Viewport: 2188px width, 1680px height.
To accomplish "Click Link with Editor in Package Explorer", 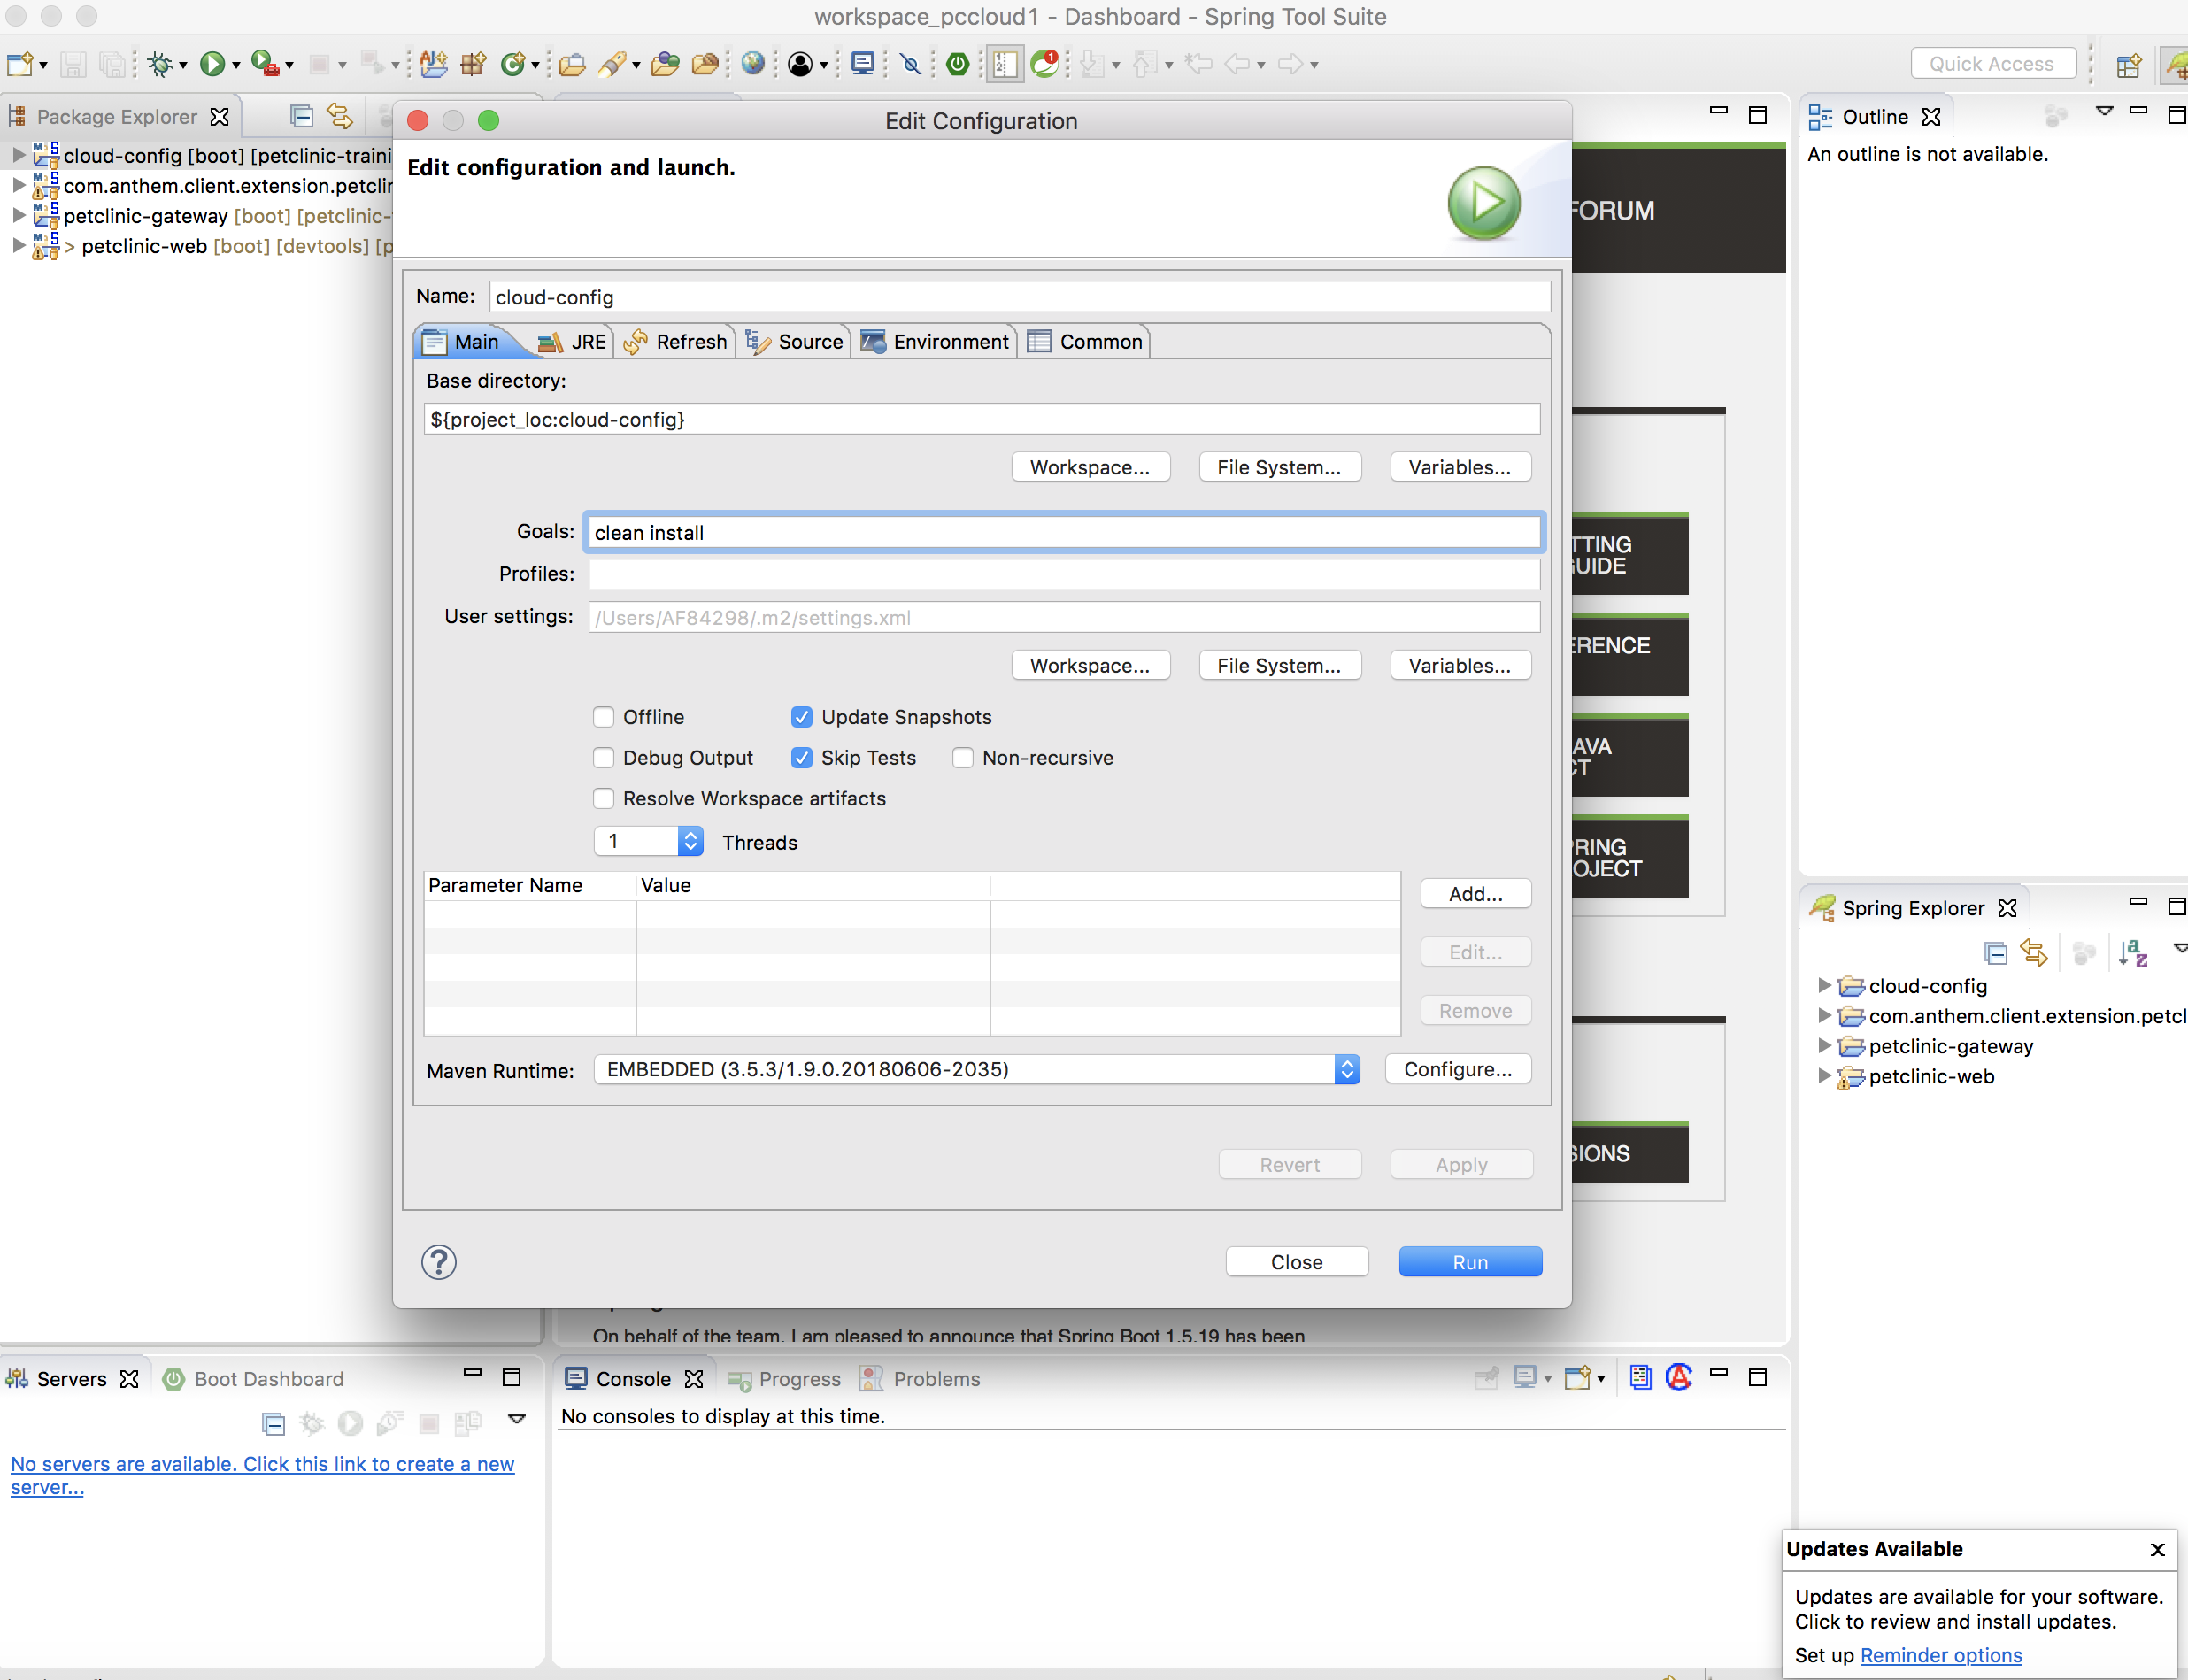I will click(340, 116).
